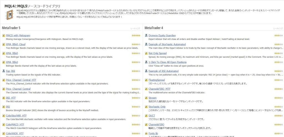284x137 pixels.
Task: Open the Price_Channel_Central_HTF link
Action: pos(21,80)
